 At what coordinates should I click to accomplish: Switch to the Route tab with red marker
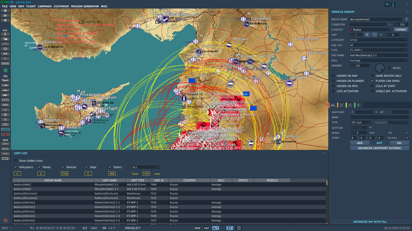(333, 105)
